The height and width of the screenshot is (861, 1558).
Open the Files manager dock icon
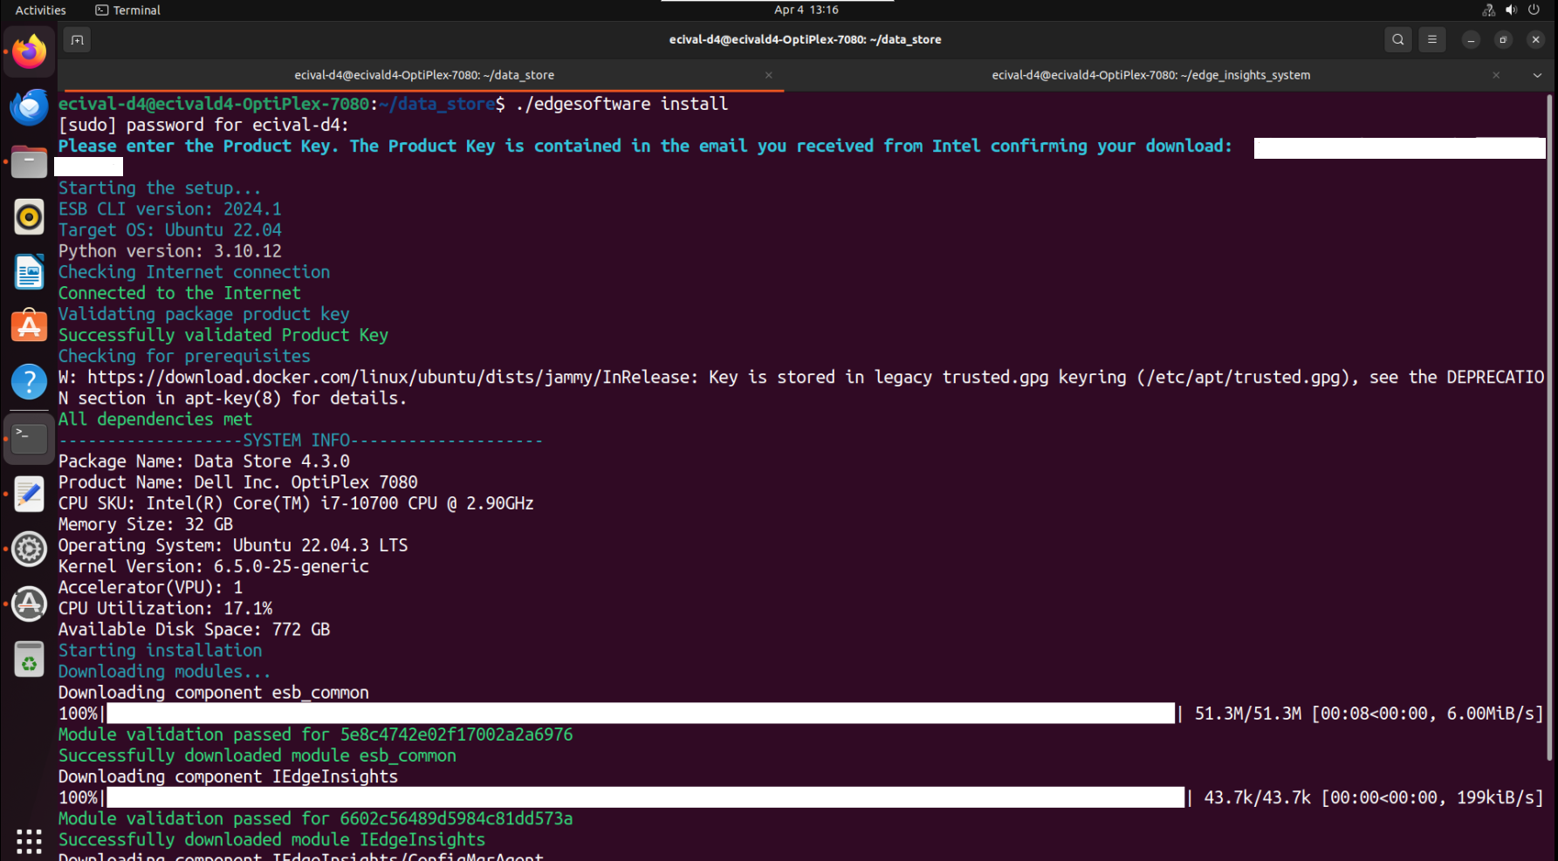pyautogui.click(x=29, y=162)
